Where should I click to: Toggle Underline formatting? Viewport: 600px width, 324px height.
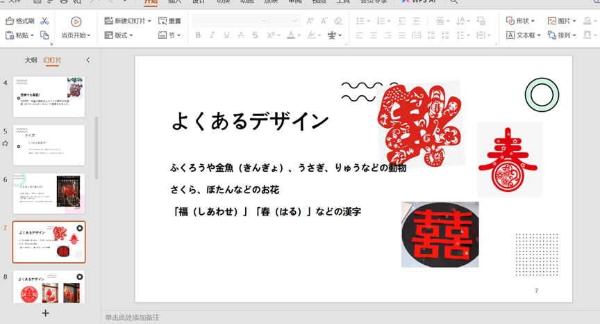pos(226,35)
